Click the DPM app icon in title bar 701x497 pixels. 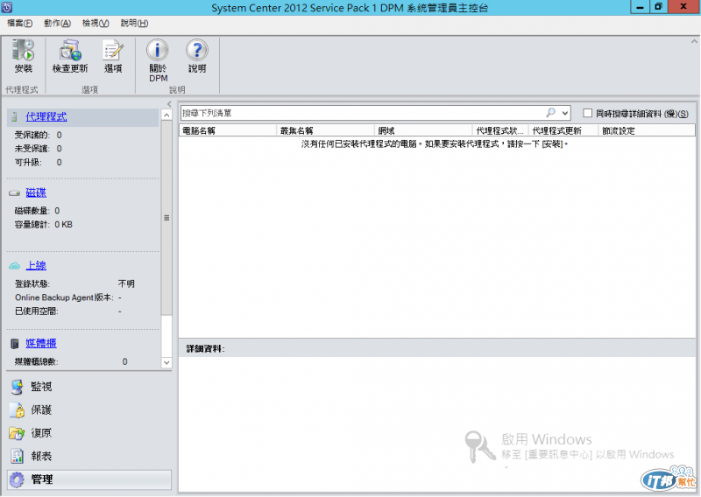pos(7,7)
